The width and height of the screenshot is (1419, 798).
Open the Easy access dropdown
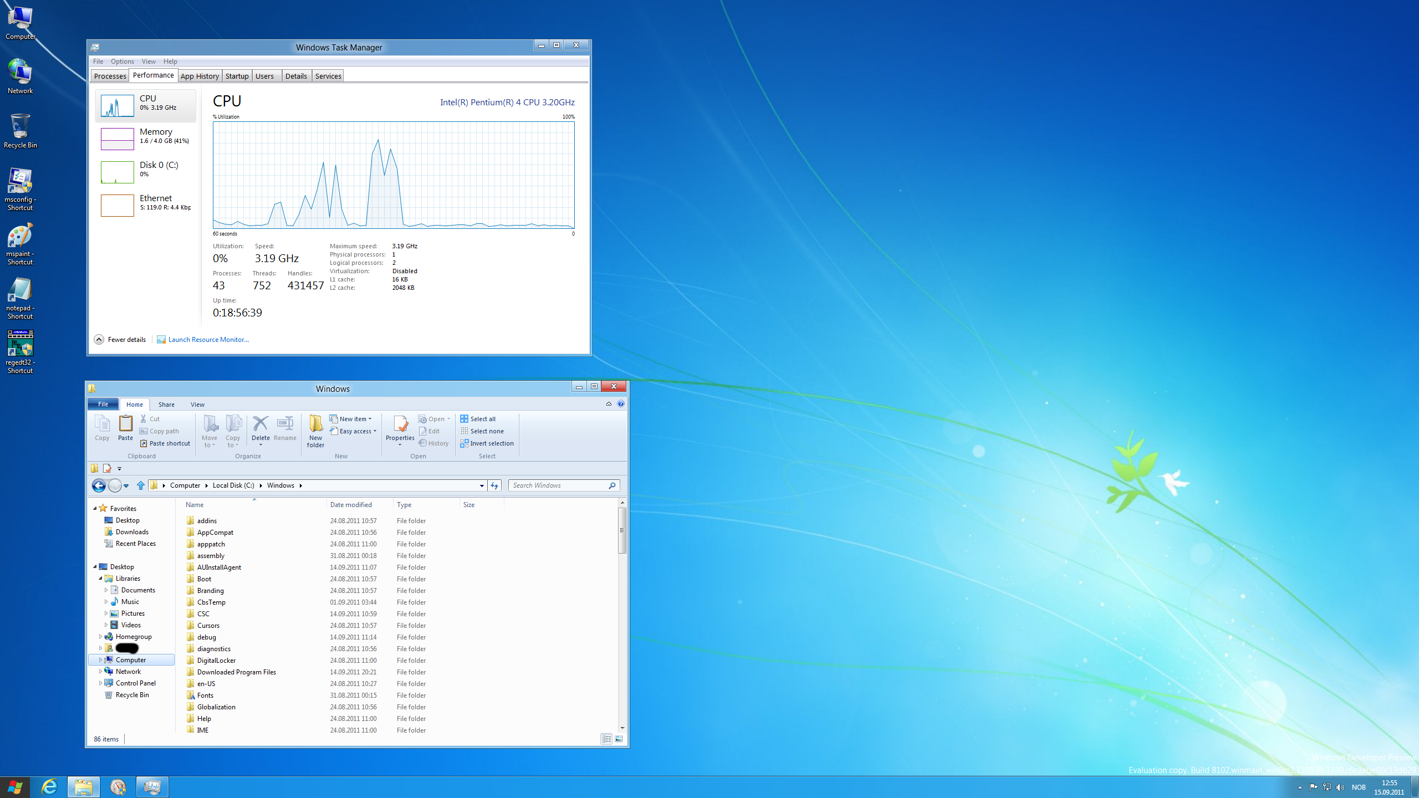[353, 431]
